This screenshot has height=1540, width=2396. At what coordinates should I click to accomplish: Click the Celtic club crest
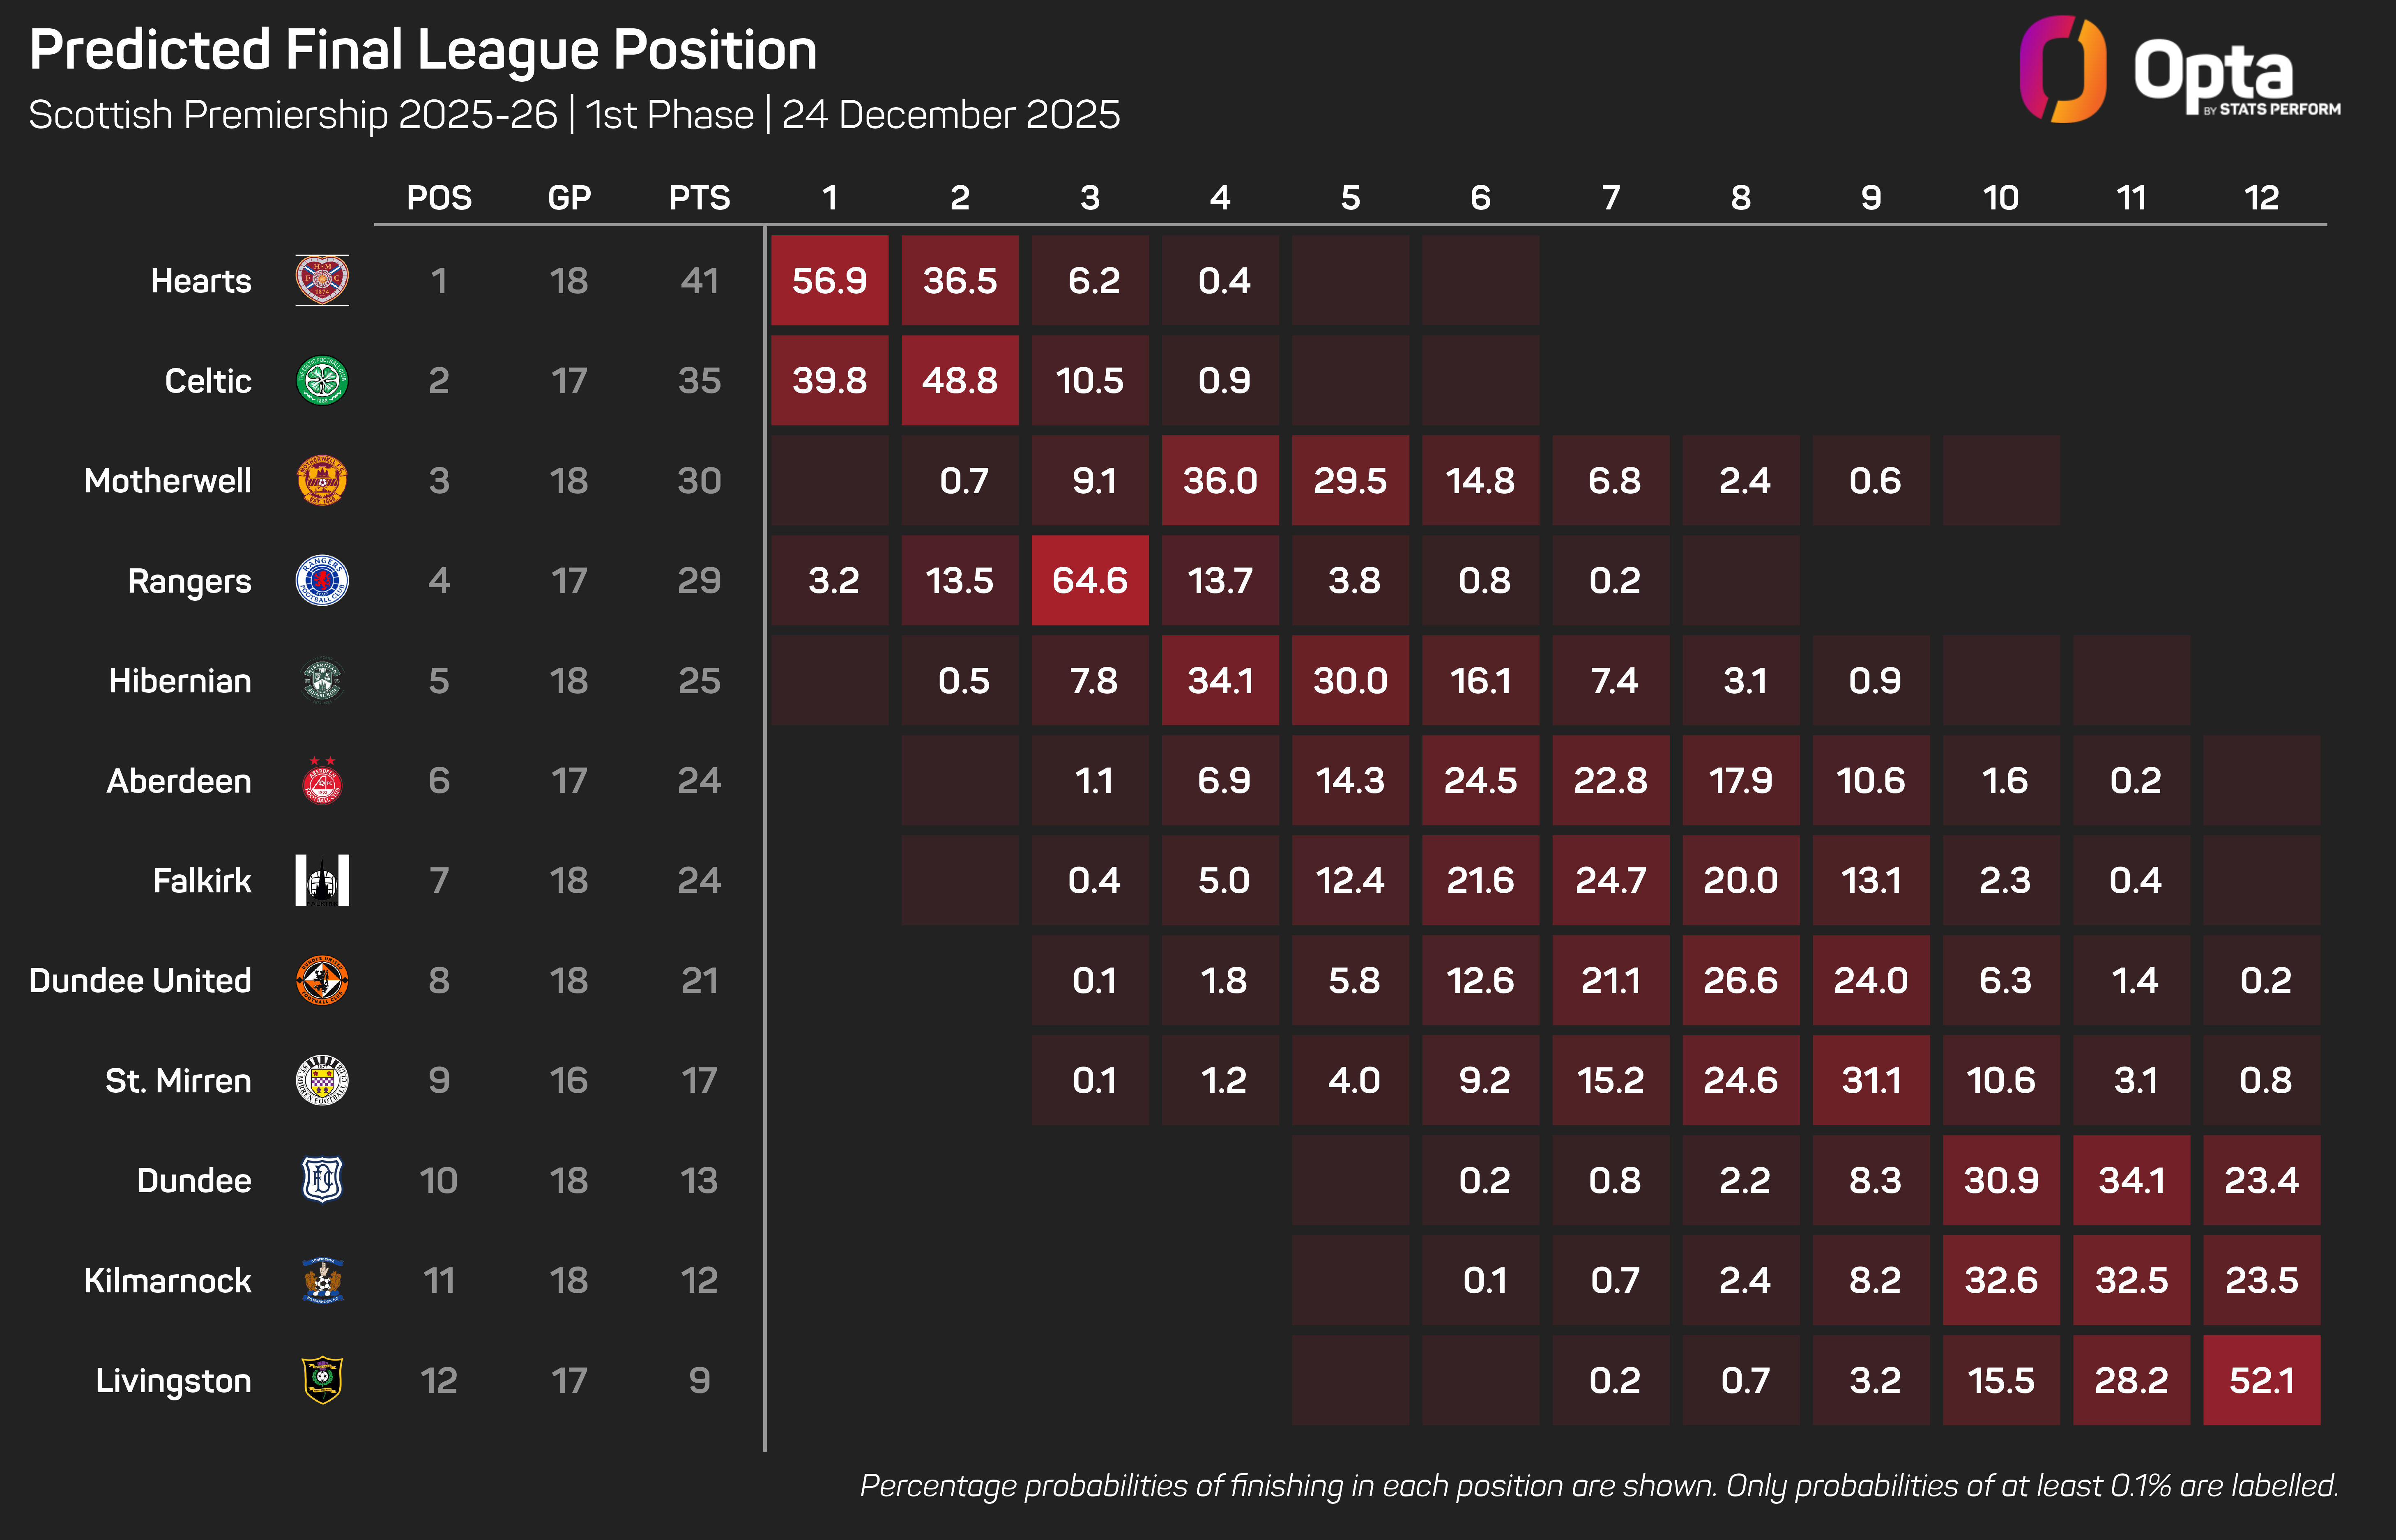pyautogui.click(x=322, y=380)
